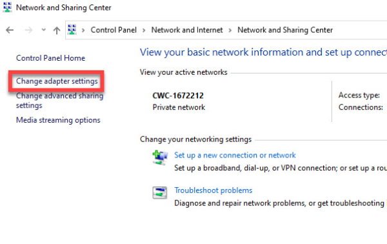Open Change adapter settings

click(57, 81)
